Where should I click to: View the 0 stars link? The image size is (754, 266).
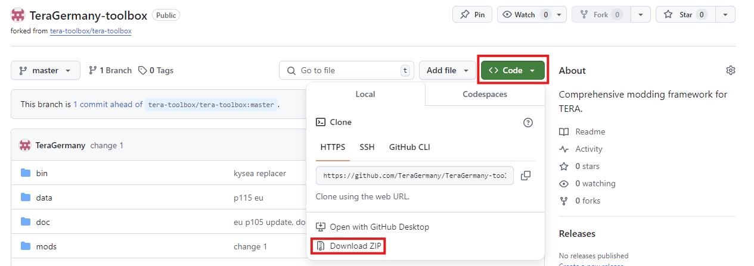pyautogui.click(x=579, y=166)
